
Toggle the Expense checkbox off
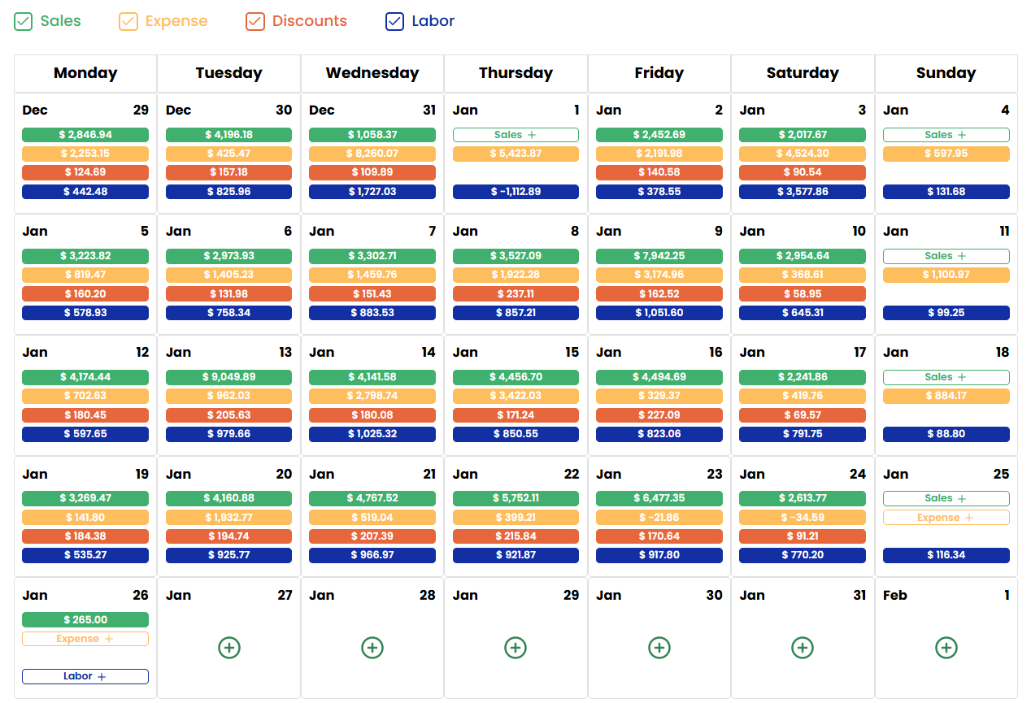128,21
